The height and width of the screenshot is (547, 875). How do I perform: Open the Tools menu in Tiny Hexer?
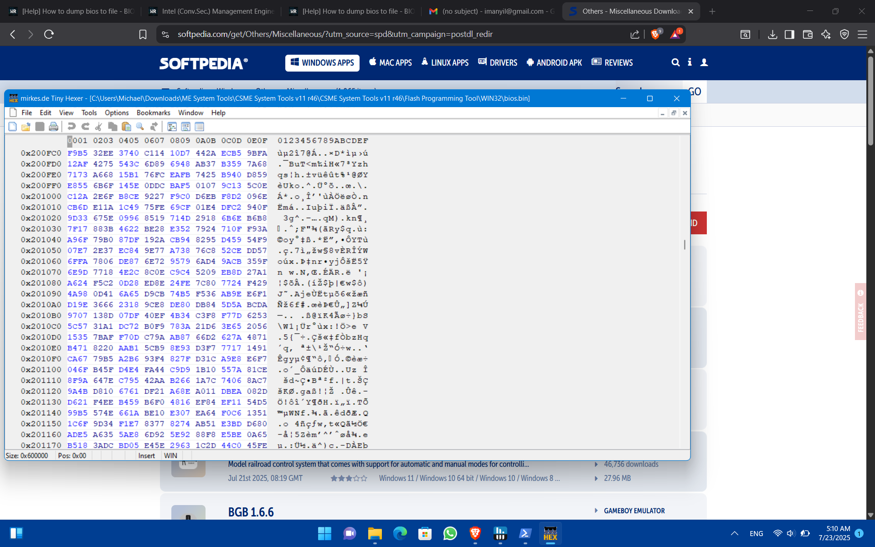(89, 113)
